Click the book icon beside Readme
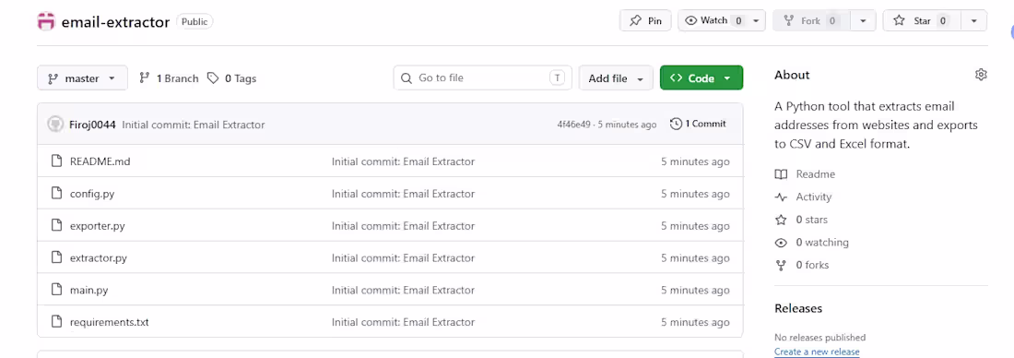1014x358 pixels. click(781, 174)
